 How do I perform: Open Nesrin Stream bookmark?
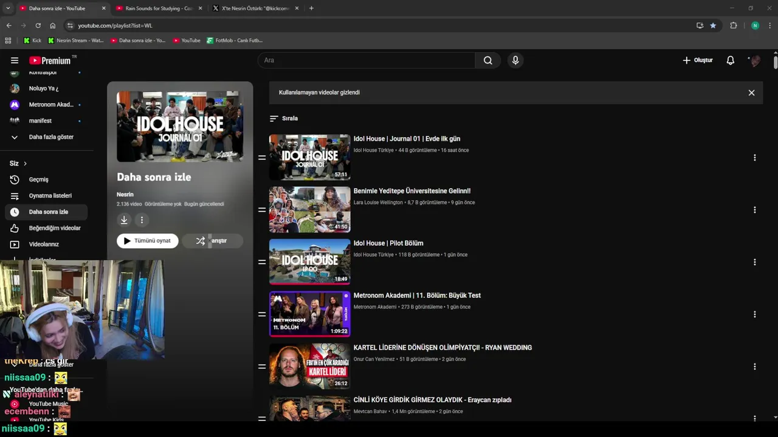75,41
